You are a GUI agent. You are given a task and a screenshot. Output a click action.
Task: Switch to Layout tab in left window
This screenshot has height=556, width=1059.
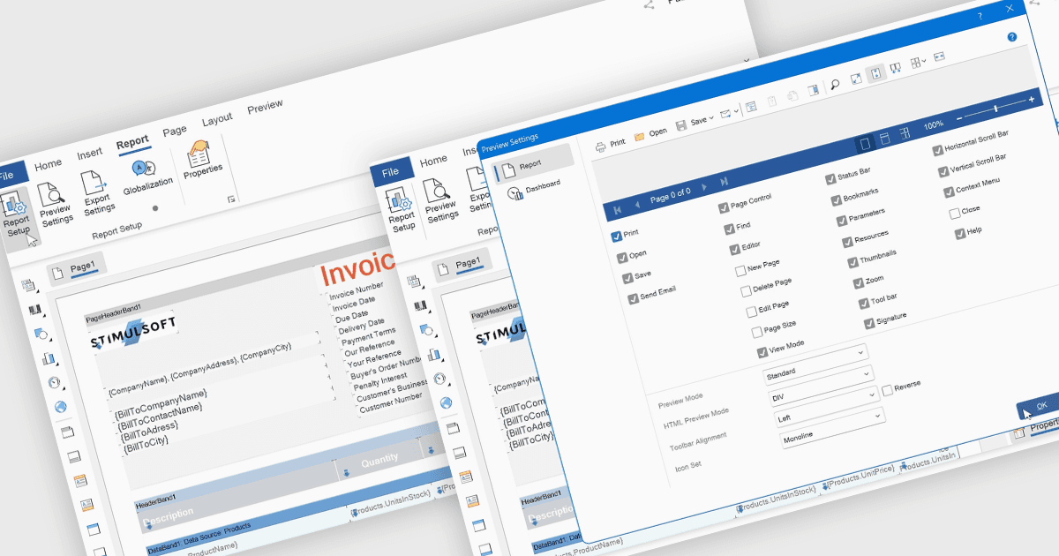point(217,119)
